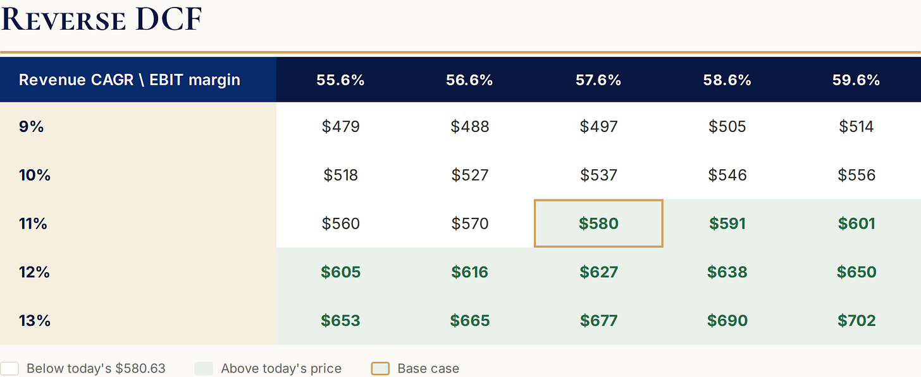The width and height of the screenshot is (921, 377).
Task: Select the $570 value cell
Action: click(469, 224)
